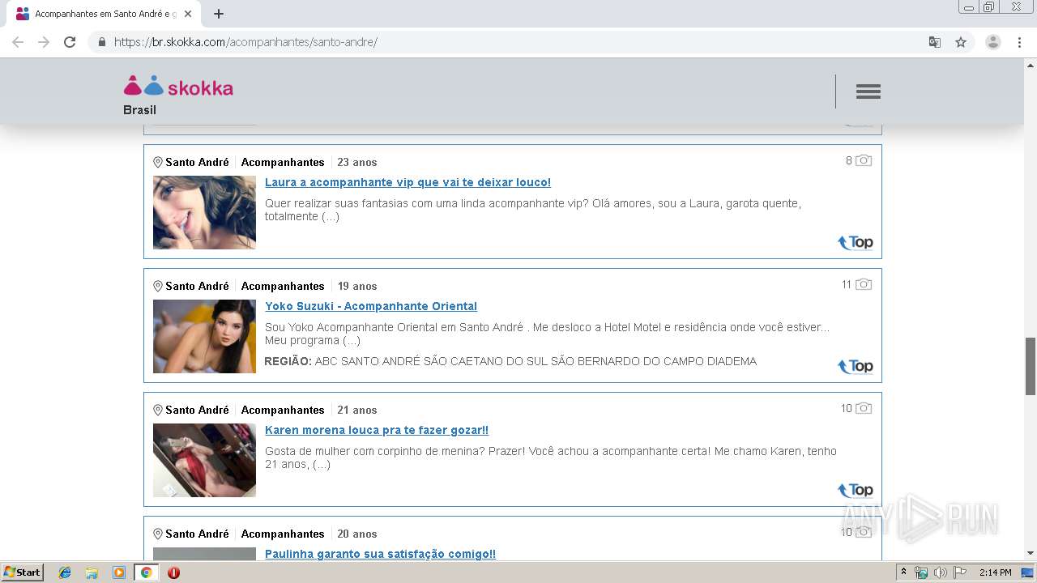Click the Top badge on Karen listing

(856, 490)
